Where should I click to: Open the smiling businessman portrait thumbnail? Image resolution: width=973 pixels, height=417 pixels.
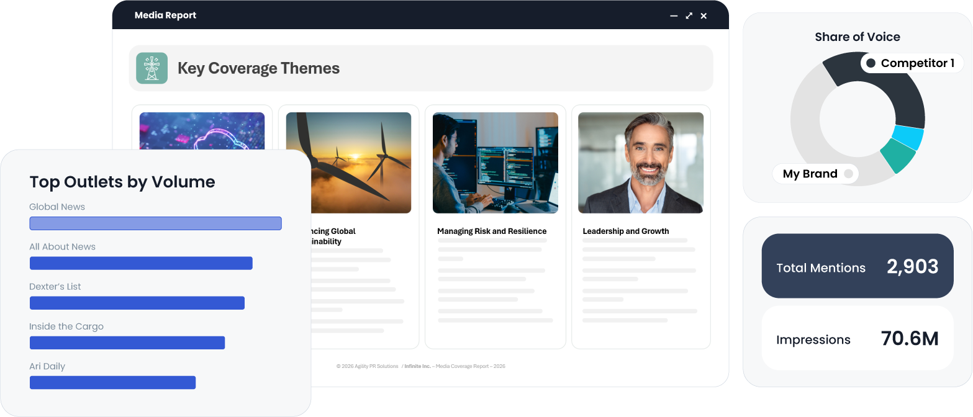point(641,163)
